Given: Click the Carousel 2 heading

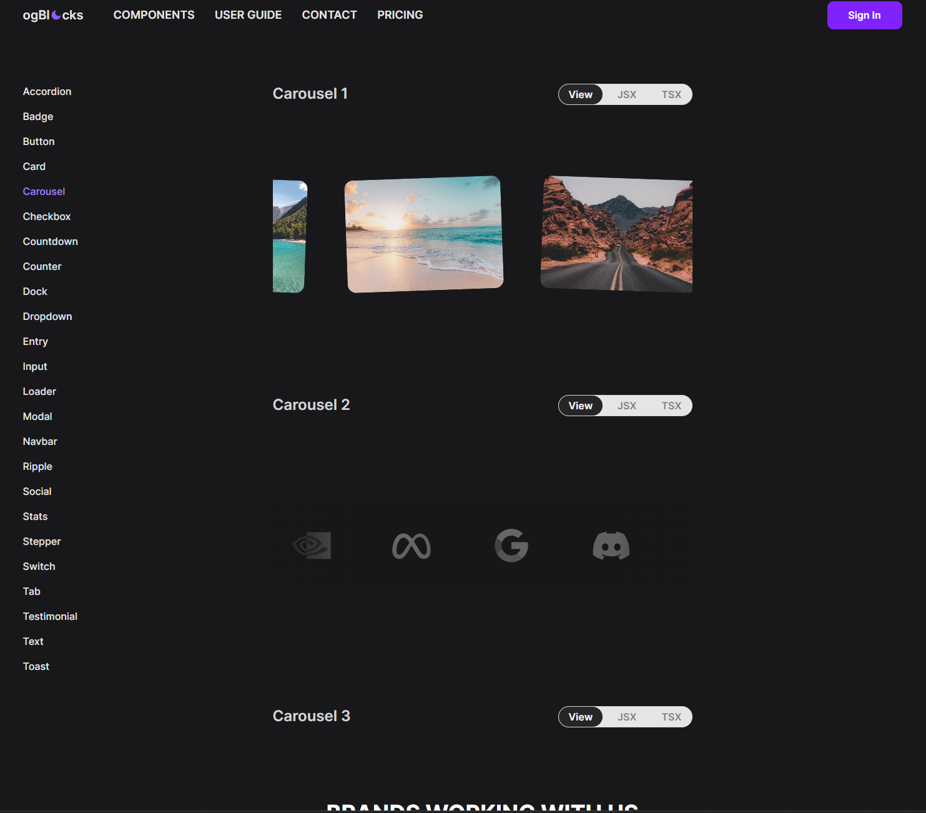Looking at the screenshot, I should point(312,405).
